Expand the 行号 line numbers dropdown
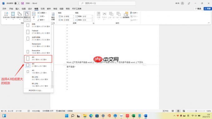Screen dimensions: 212x119 click(41, 16)
